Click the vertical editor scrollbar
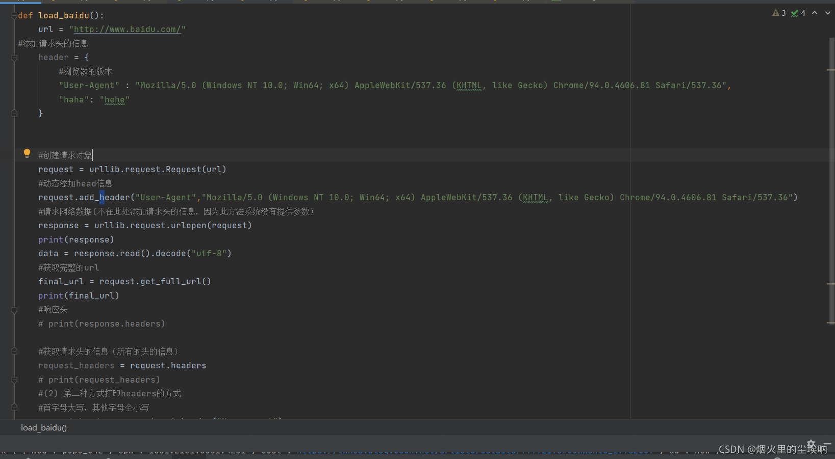 [831, 181]
